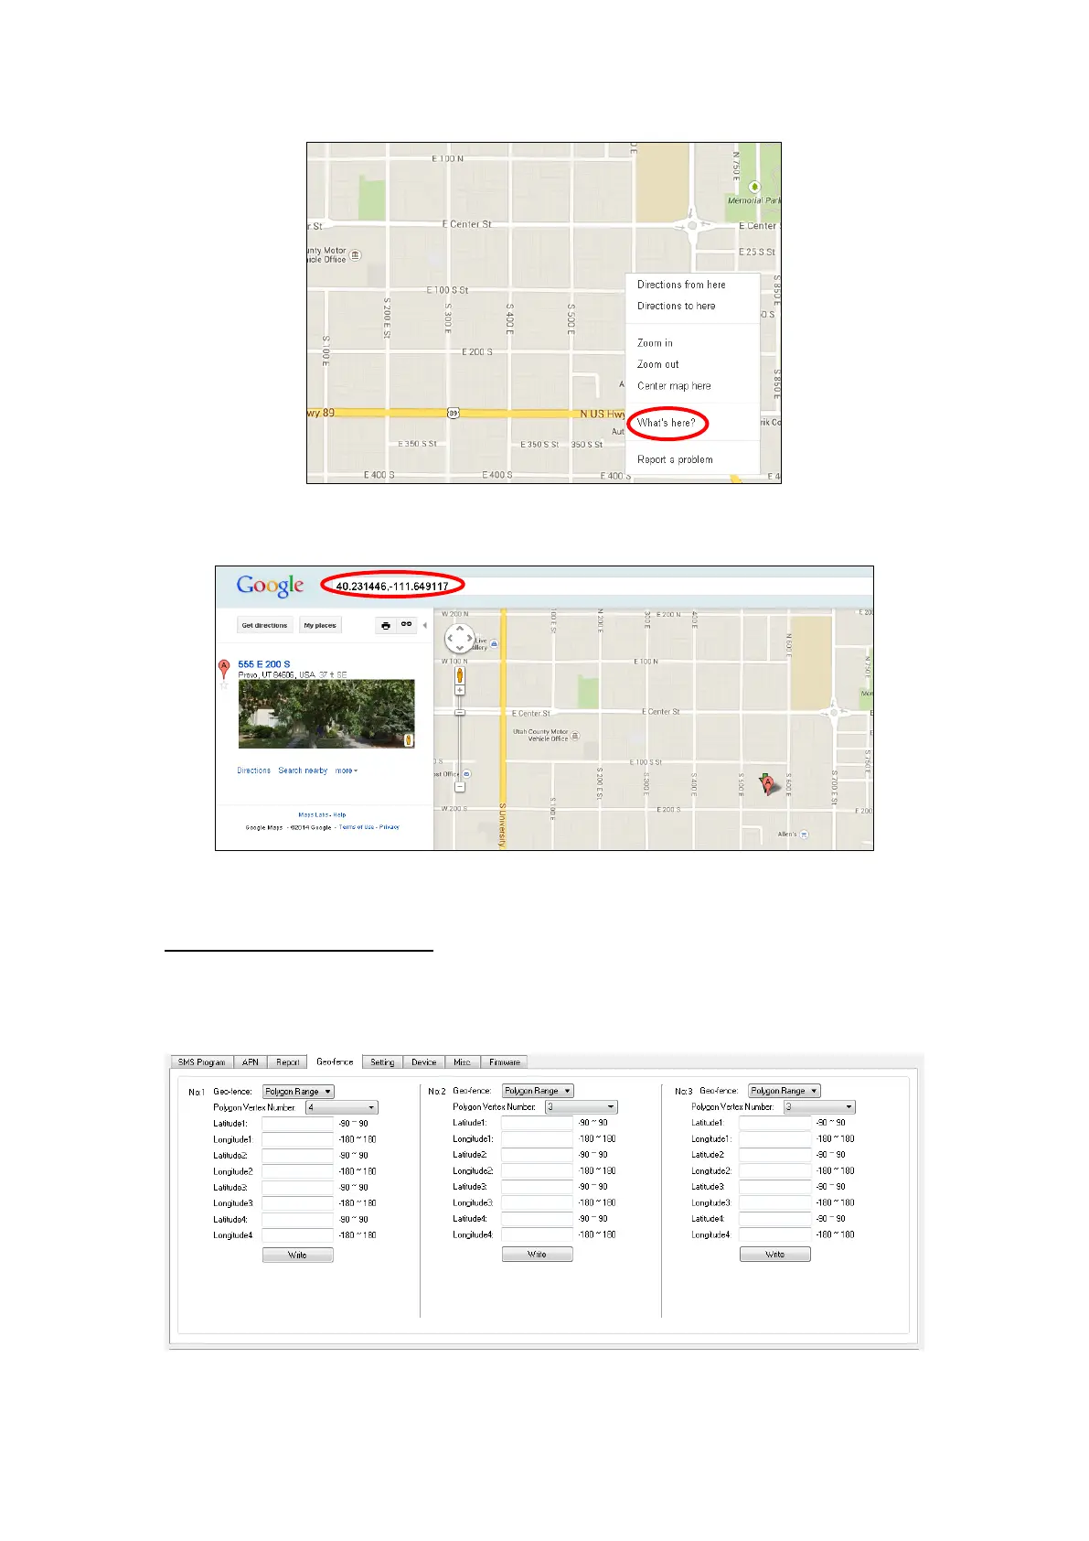Open the APN tab
1089x1541 pixels.
click(251, 1062)
